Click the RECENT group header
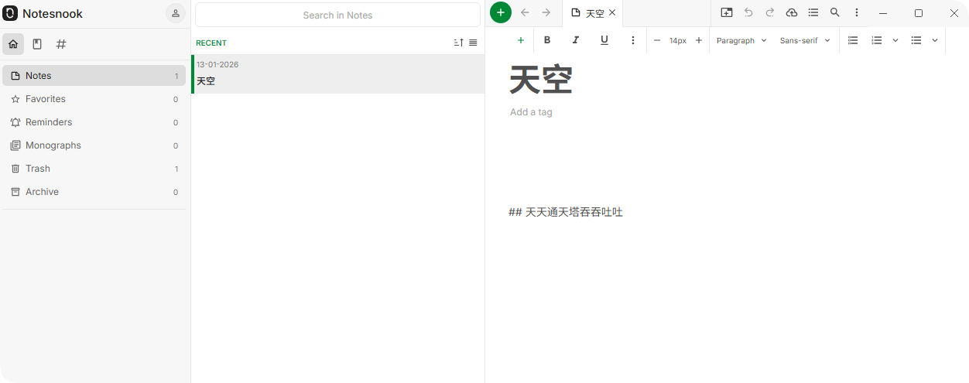Image resolution: width=969 pixels, height=383 pixels. point(211,43)
